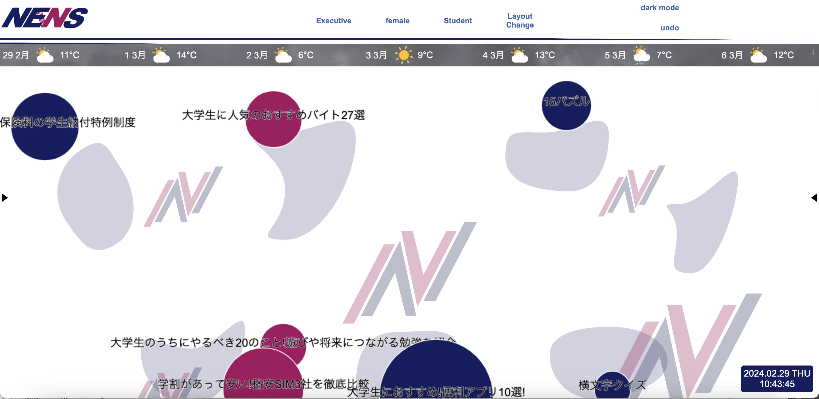Screen dimensions: 819x399
Task: Click the 3 3月 date label
Action: pyautogui.click(x=376, y=55)
